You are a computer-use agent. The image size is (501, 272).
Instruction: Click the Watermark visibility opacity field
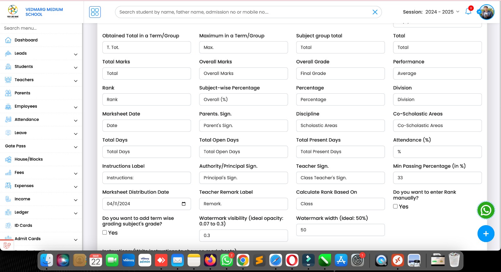click(243, 235)
